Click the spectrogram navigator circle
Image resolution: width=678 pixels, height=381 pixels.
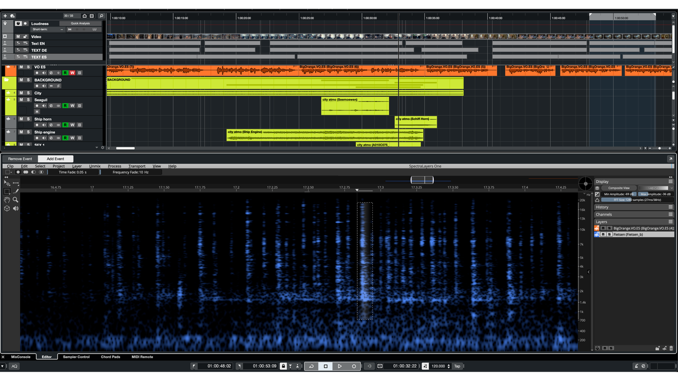click(x=585, y=184)
